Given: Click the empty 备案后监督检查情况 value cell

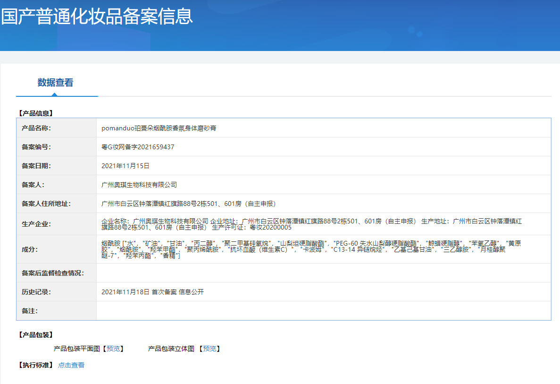Looking at the screenshot, I should coord(323,273).
